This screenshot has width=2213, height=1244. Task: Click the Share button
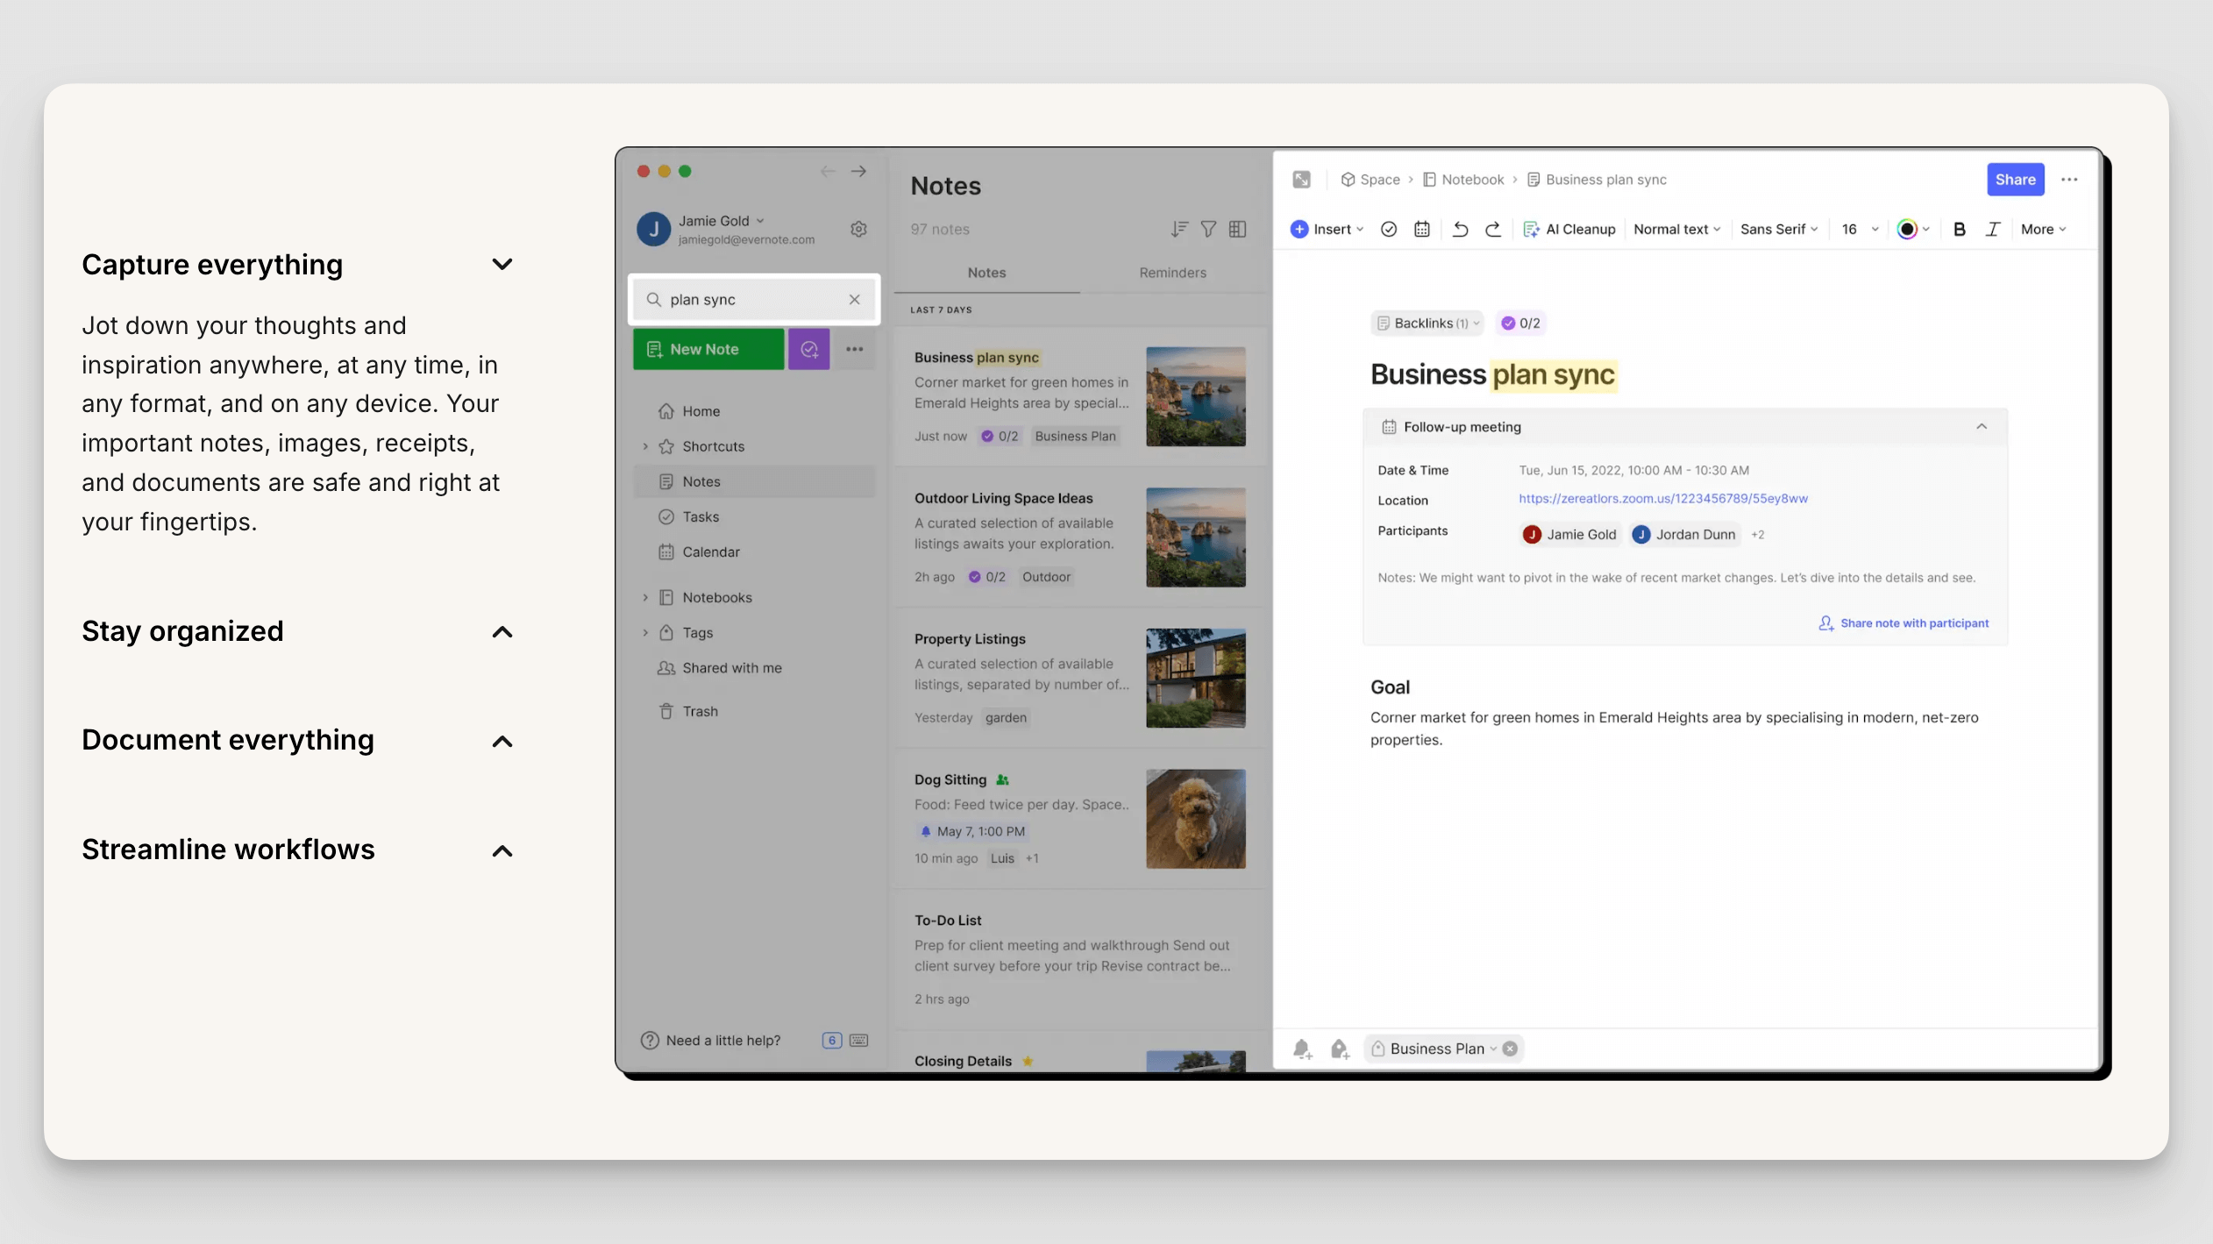coord(2014,179)
